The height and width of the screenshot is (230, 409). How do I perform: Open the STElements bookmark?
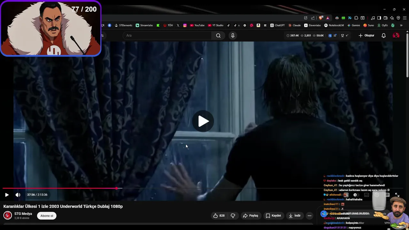pyautogui.click(x=123, y=25)
